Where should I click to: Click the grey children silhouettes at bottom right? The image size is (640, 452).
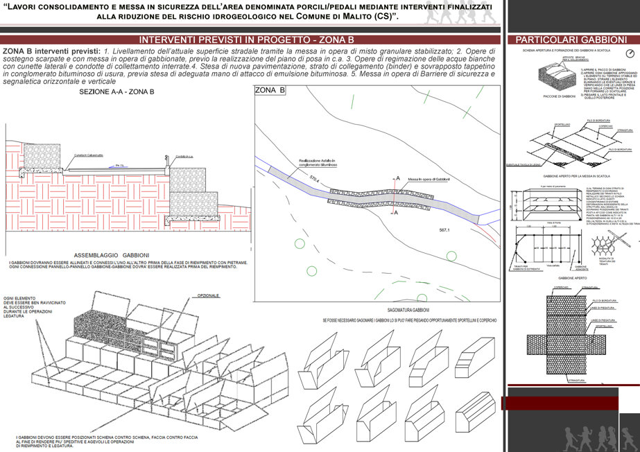[599, 439]
